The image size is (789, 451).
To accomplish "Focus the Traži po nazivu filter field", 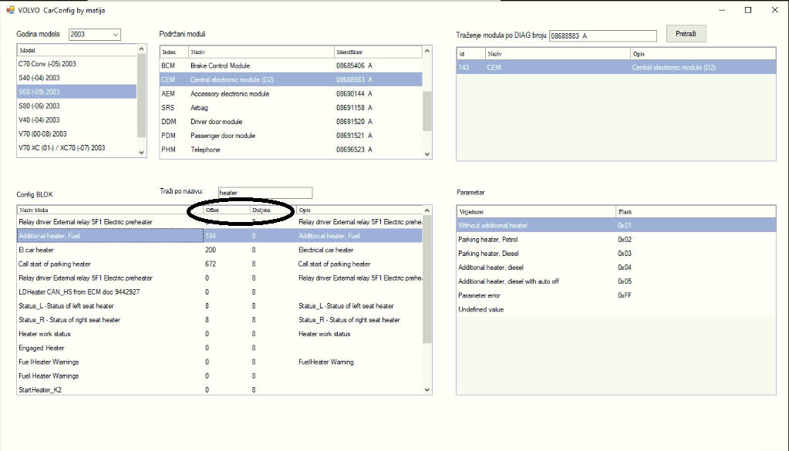I will [x=265, y=193].
